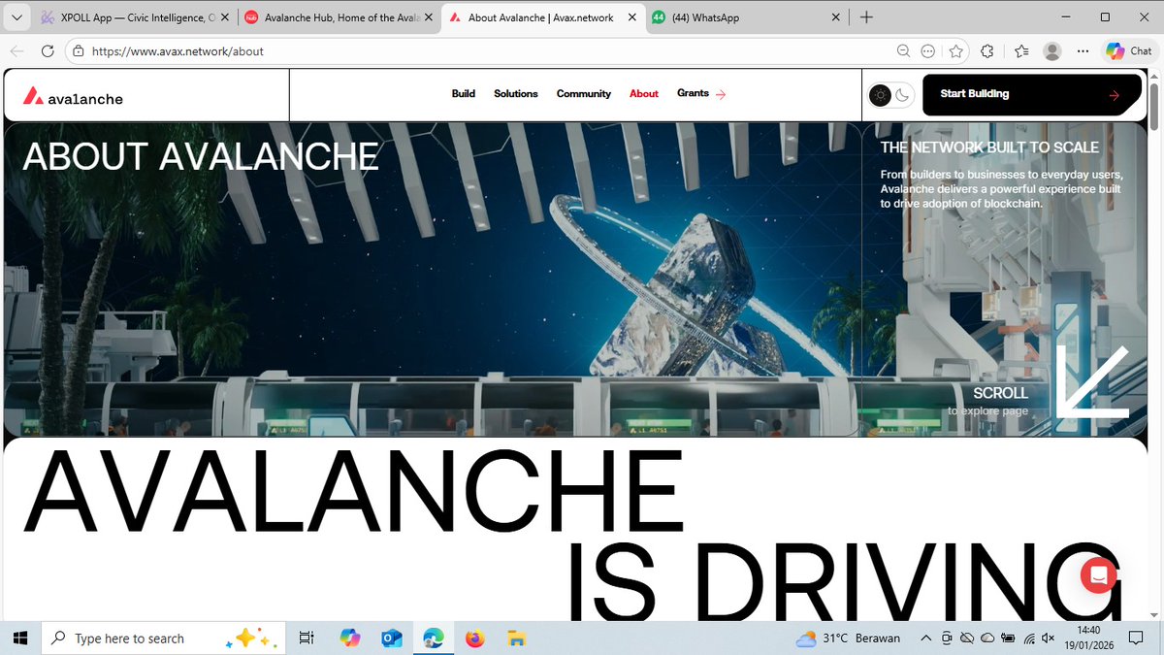The image size is (1164, 655).
Task: Unmute the speaker in the system tray
Action: pyautogui.click(x=1048, y=638)
